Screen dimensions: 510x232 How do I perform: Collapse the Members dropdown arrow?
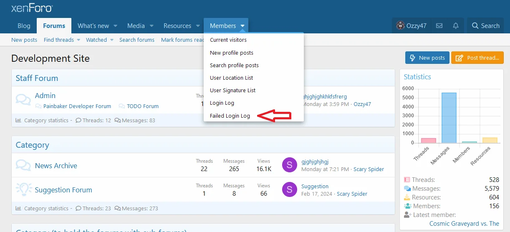click(242, 26)
